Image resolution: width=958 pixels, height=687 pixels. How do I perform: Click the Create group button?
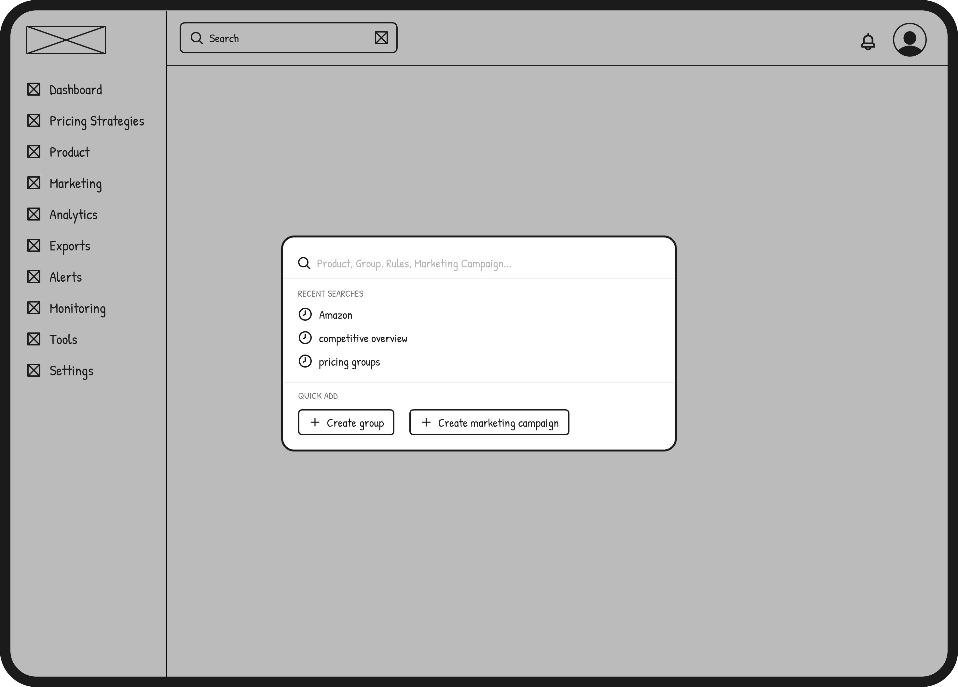point(346,422)
